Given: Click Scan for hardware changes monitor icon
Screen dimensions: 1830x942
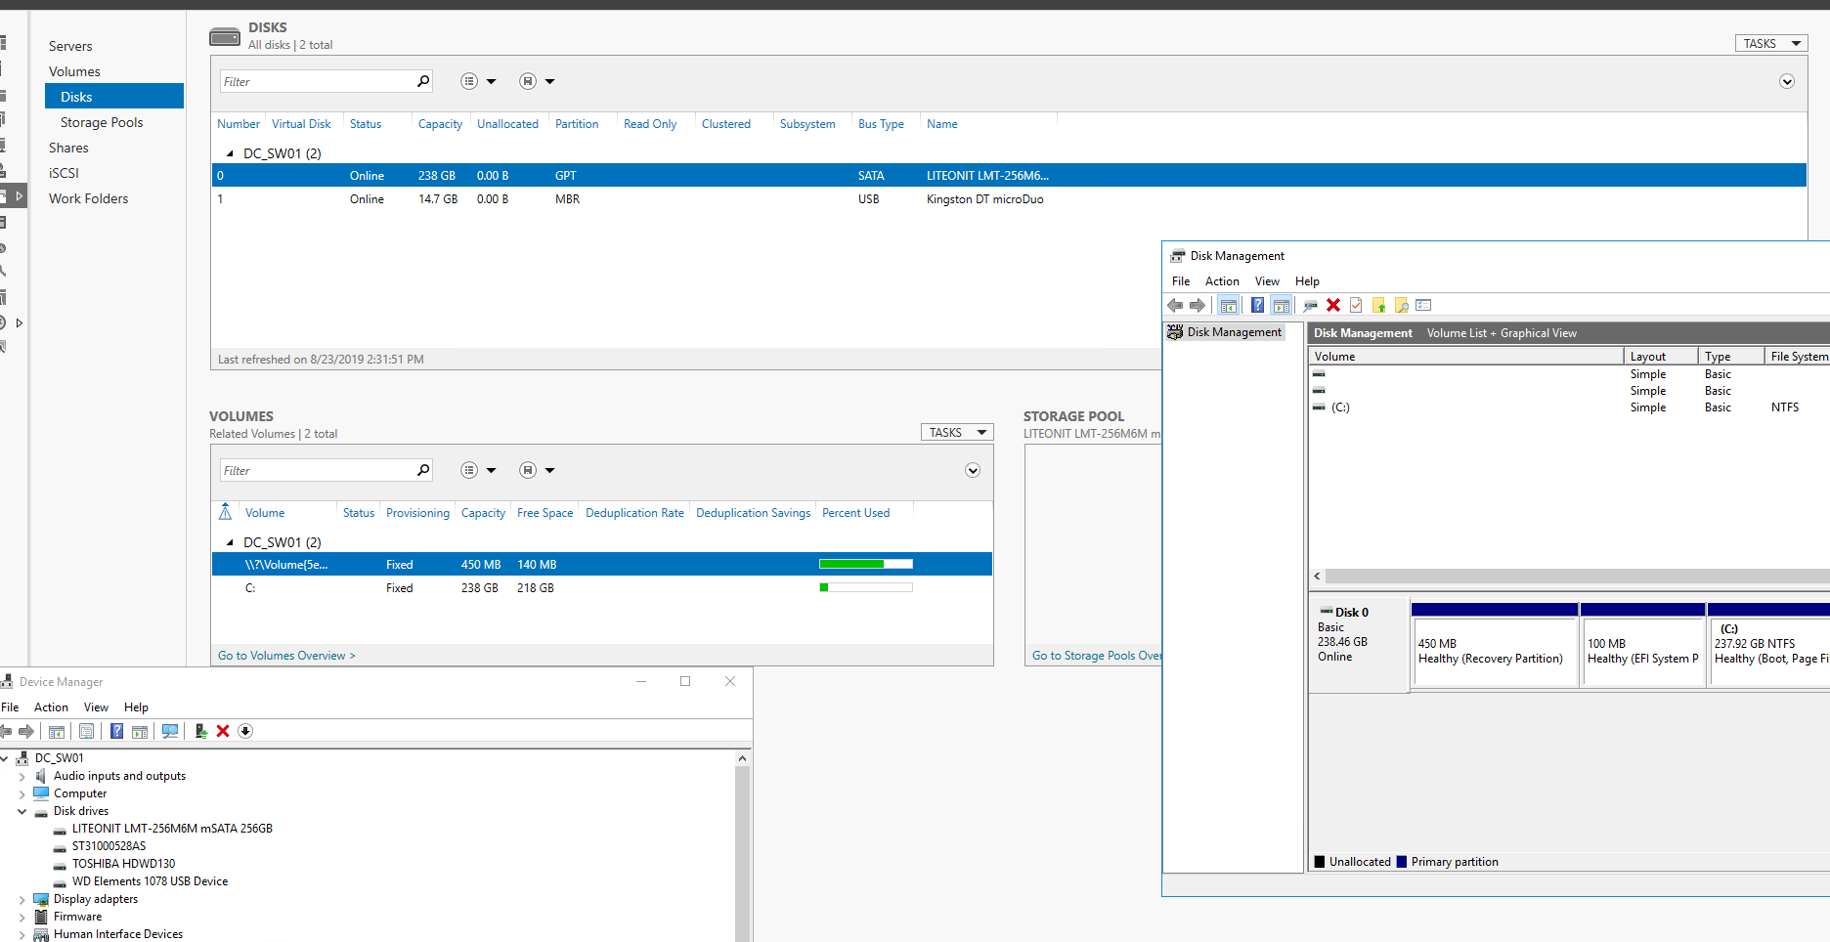Looking at the screenshot, I should pyautogui.click(x=170, y=731).
